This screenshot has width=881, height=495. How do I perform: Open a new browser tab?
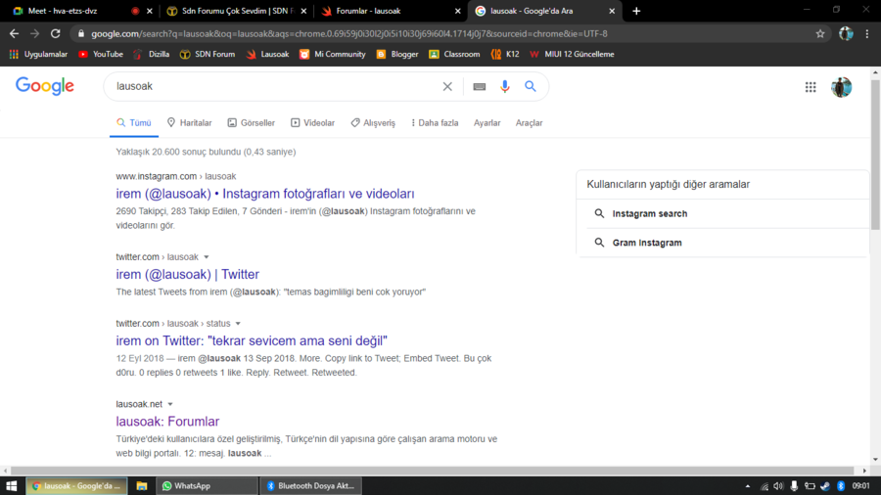[636, 11]
